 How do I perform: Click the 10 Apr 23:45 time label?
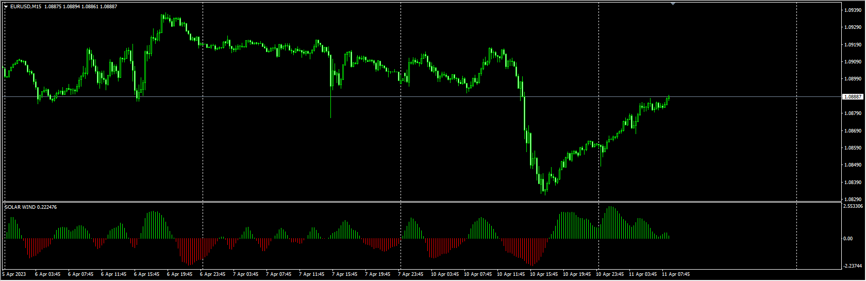610,274
